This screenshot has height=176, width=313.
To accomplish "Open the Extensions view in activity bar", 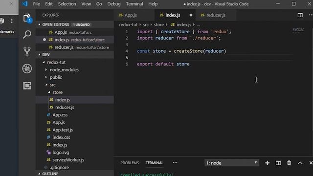I will pos(27,86).
